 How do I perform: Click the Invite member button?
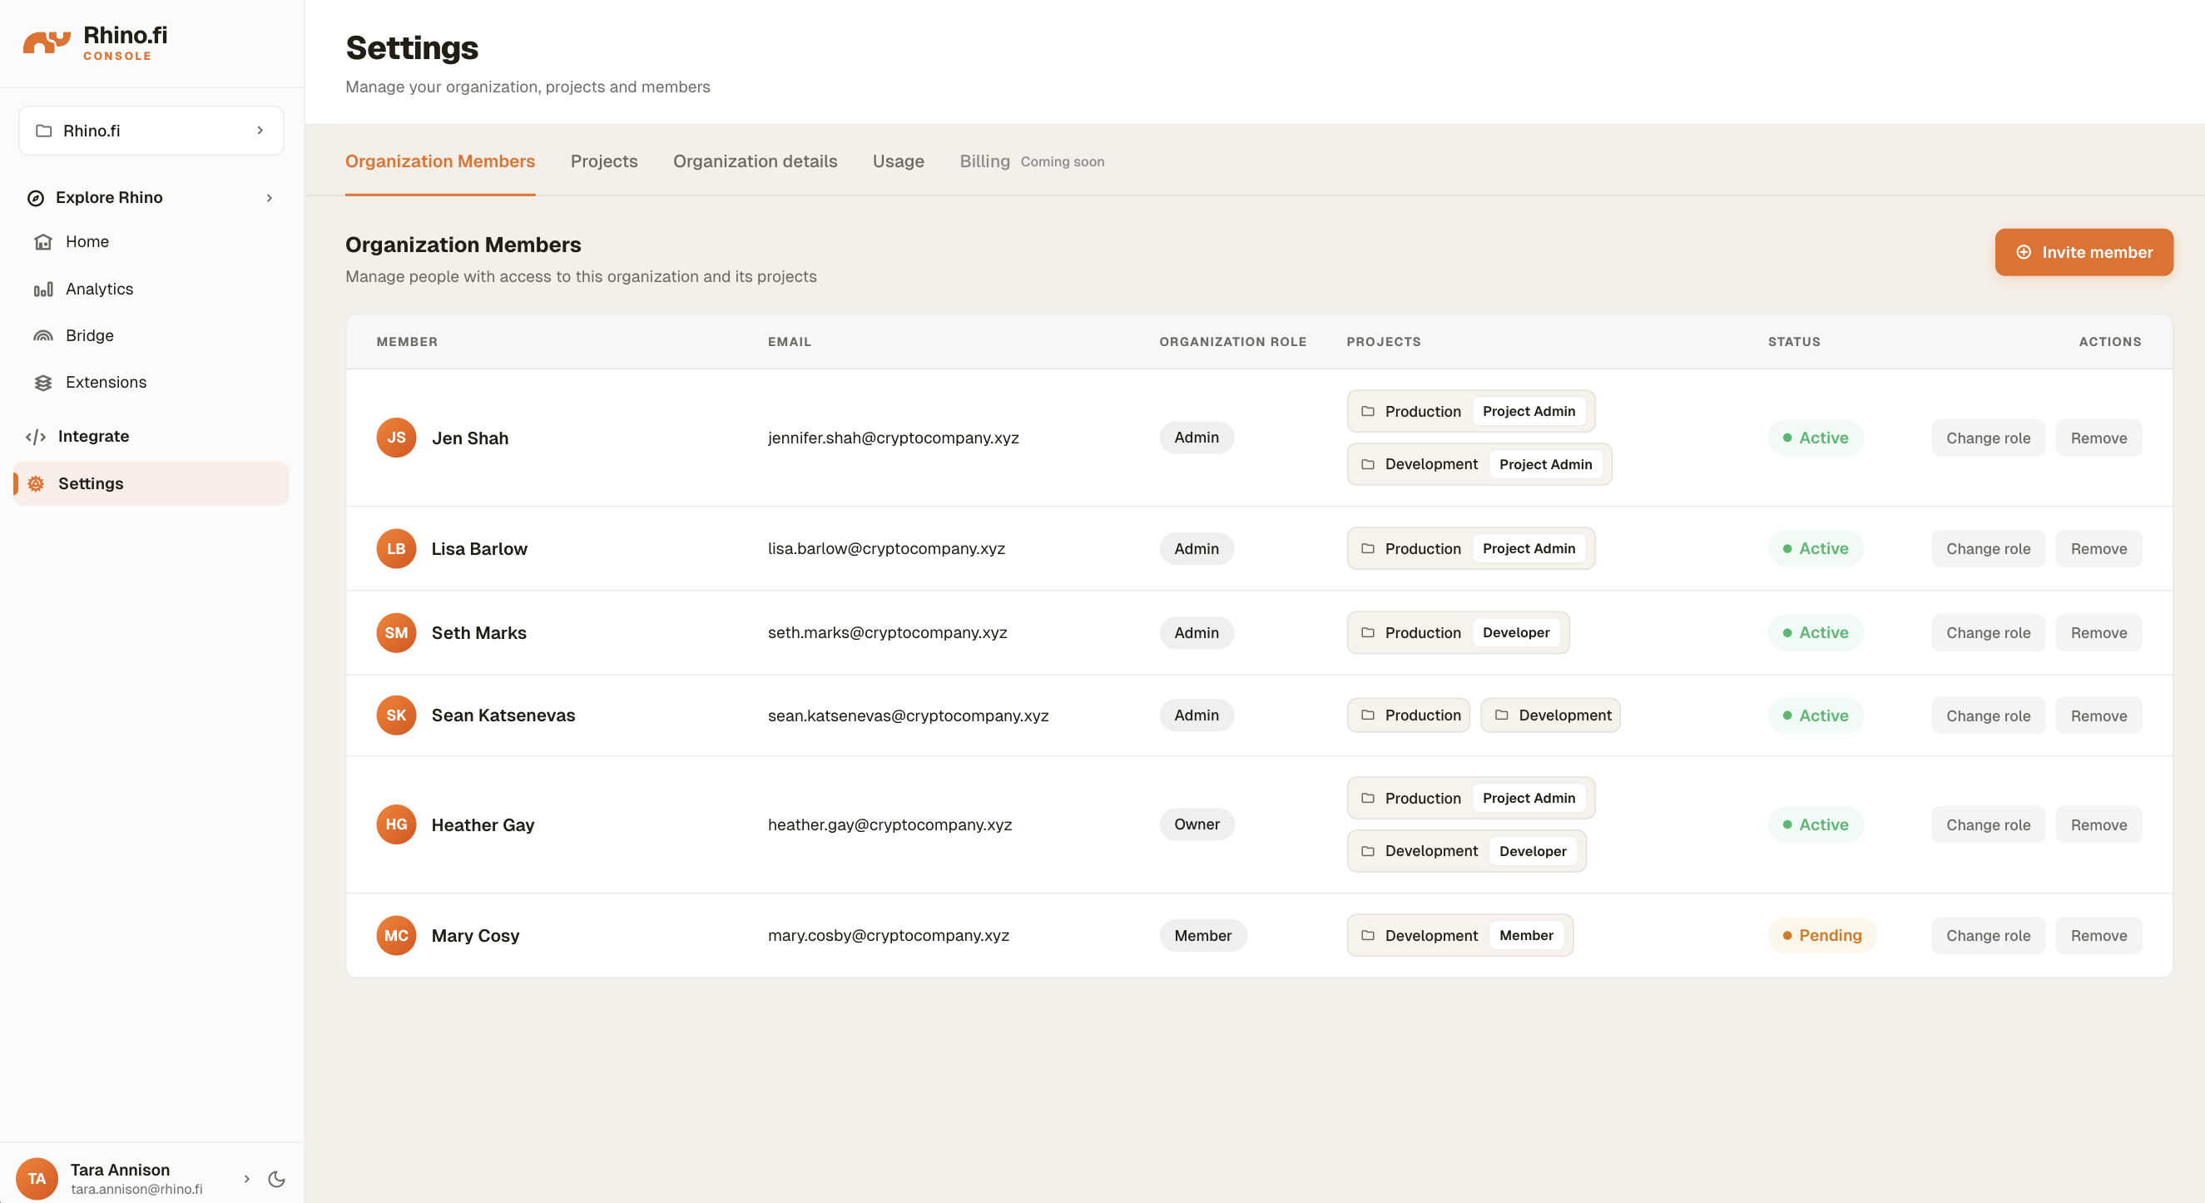point(2084,252)
